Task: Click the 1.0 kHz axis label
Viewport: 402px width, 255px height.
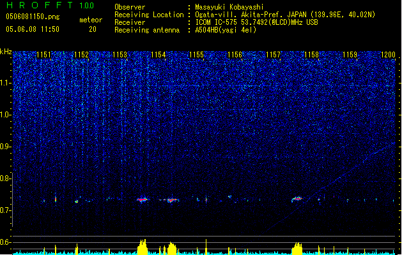Action: pyautogui.click(x=5, y=115)
